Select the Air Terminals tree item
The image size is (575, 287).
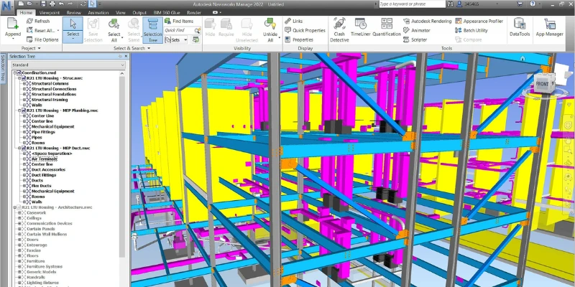click(45, 159)
